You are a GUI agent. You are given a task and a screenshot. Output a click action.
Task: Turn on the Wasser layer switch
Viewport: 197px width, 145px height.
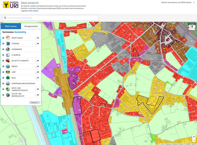coord(37,66)
